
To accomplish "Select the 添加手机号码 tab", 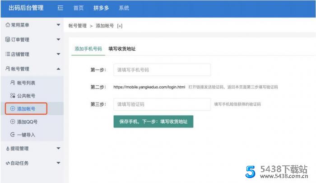I will click(88, 49).
